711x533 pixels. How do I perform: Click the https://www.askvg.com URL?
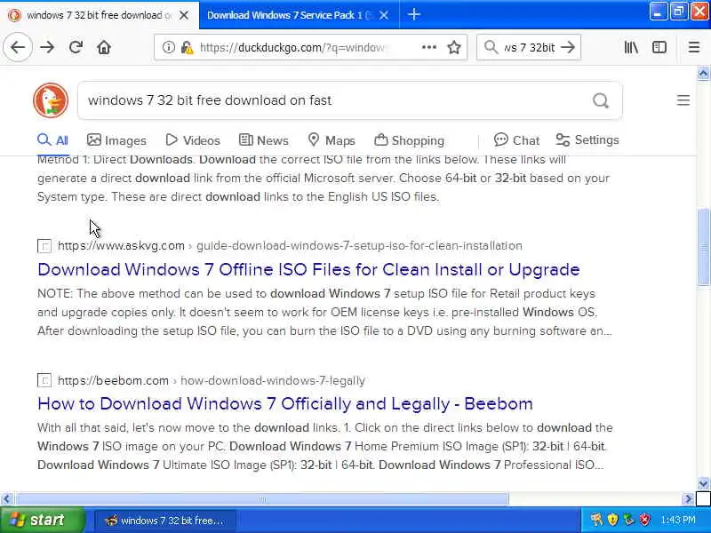[121, 246]
